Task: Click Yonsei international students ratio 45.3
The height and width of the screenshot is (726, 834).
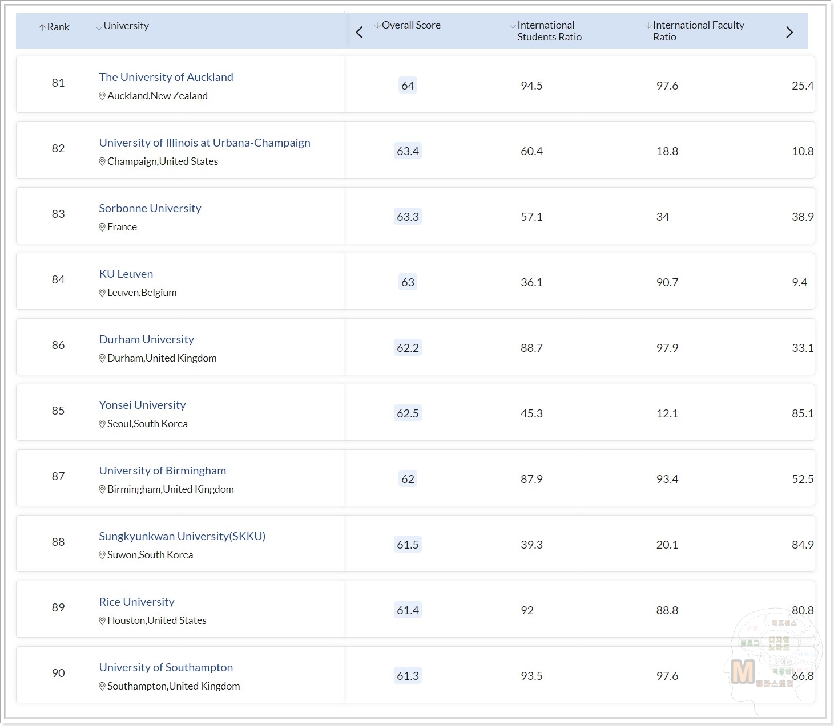Action: [531, 413]
